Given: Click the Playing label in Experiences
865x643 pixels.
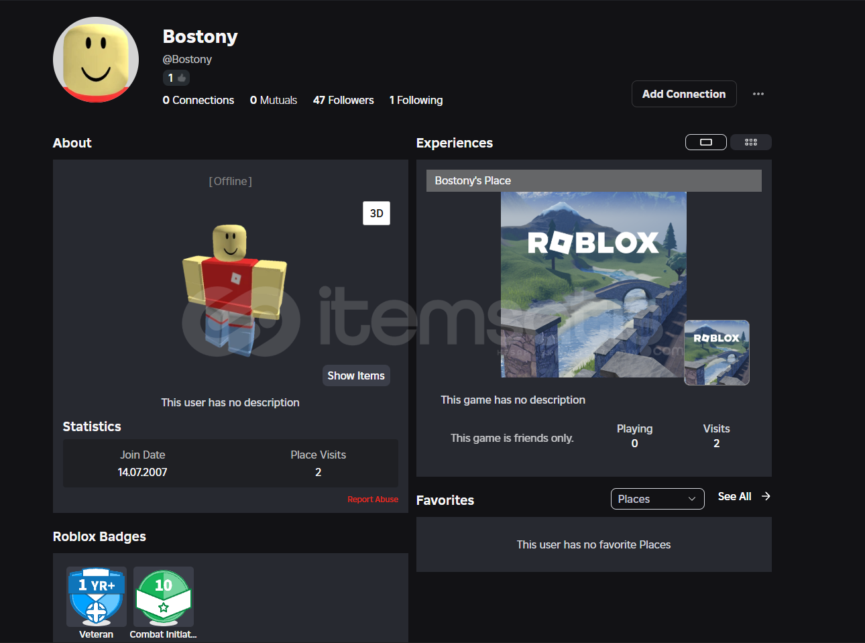Looking at the screenshot, I should [x=634, y=428].
